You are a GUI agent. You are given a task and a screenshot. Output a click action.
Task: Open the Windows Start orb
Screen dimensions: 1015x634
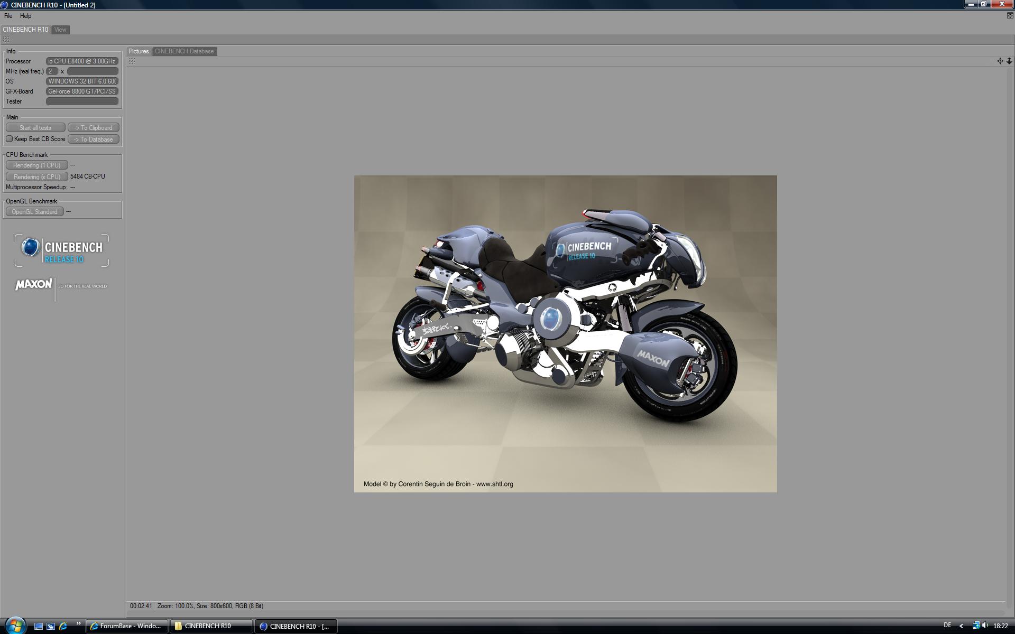(x=15, y=626)
